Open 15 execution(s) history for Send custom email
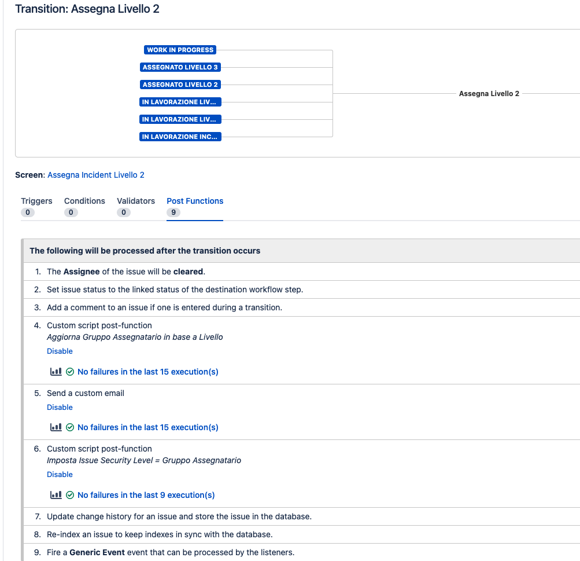This screenshot has height=561, width=580. pyautogui.click(x=147, y=427)
